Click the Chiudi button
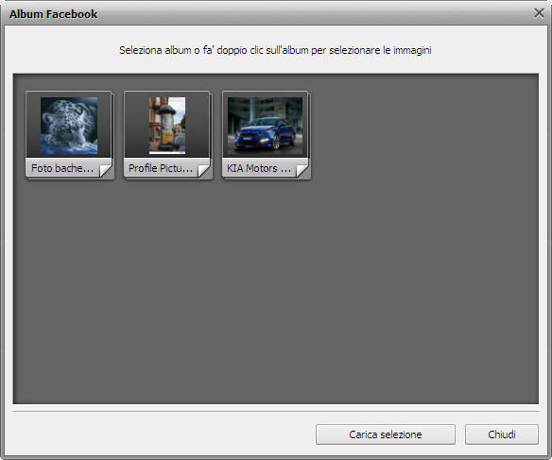 click(x=502, y=434)
